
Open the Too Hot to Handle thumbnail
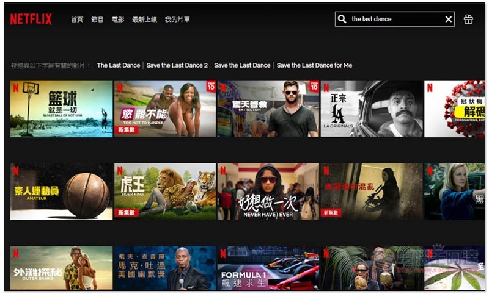click(165, 109)
